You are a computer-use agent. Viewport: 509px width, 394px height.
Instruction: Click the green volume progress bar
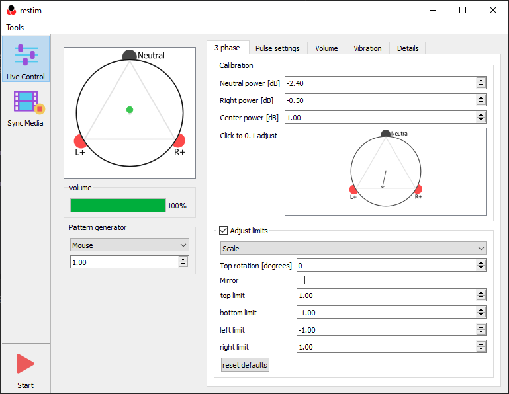(x=118, y=206)
